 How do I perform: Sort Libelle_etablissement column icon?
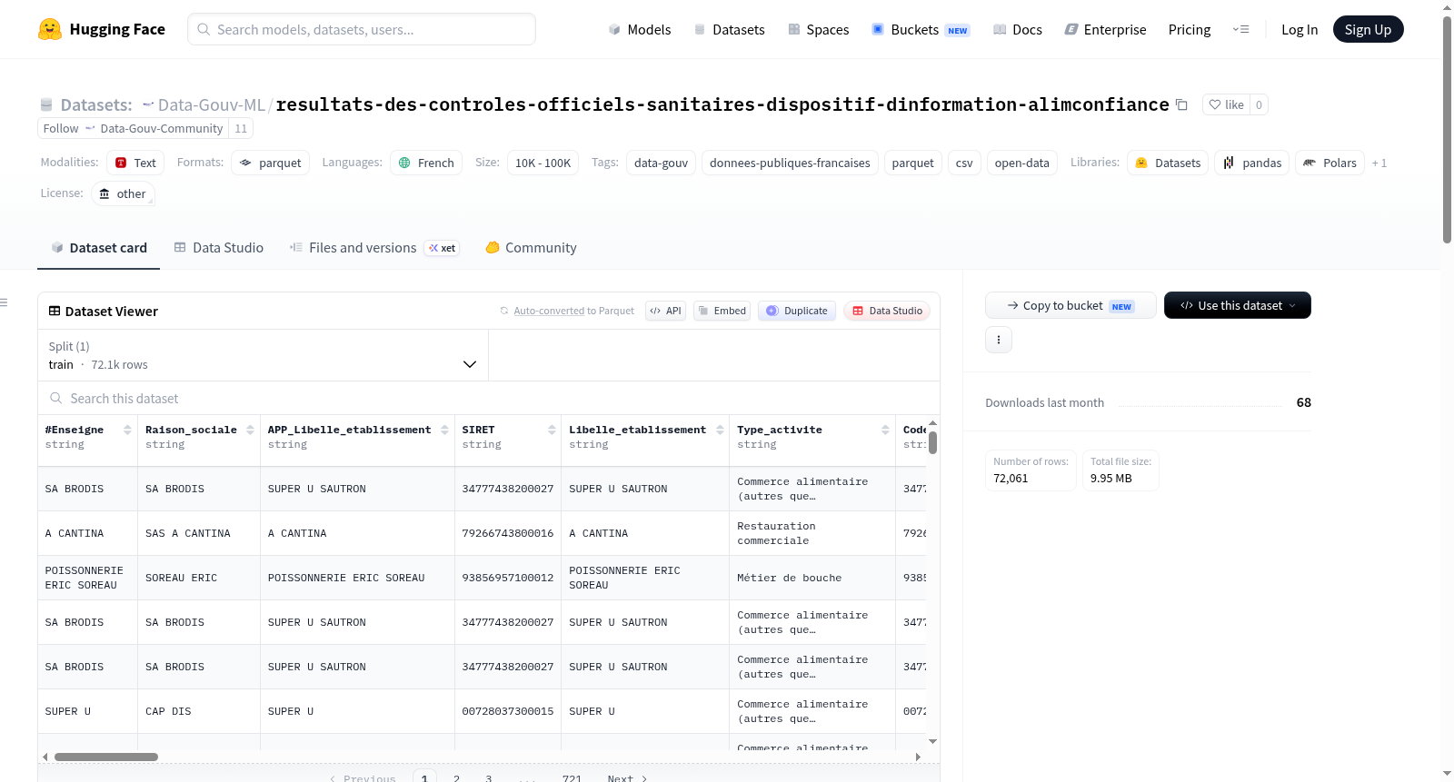click(720, 430)
